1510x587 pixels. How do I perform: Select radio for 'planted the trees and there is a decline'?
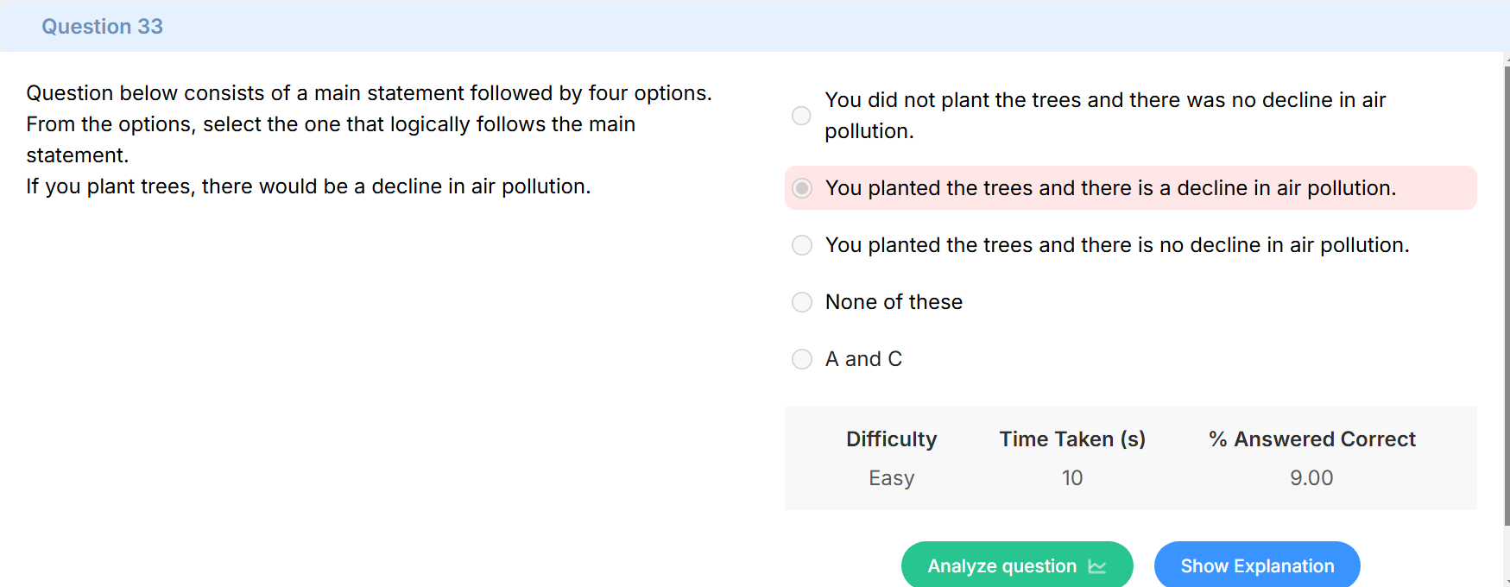click(802, 188)
